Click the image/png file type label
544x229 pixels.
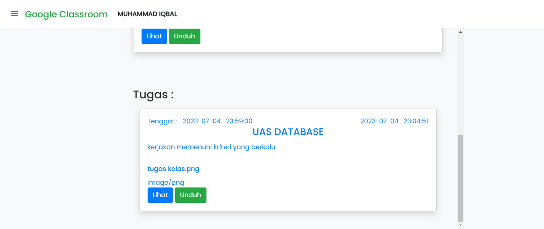[166, 183]
